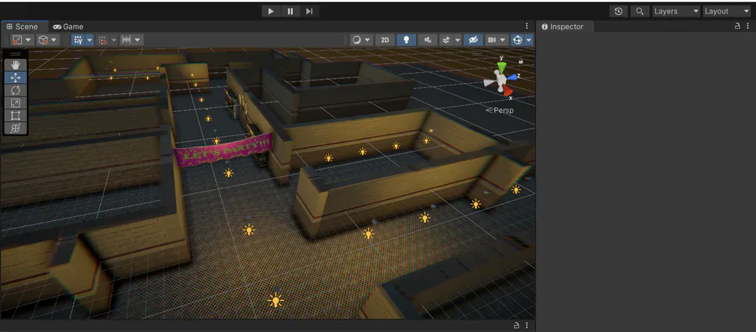Expand the grid axis dropdown arrow
The image size is (756, 332).
[90, 40]
